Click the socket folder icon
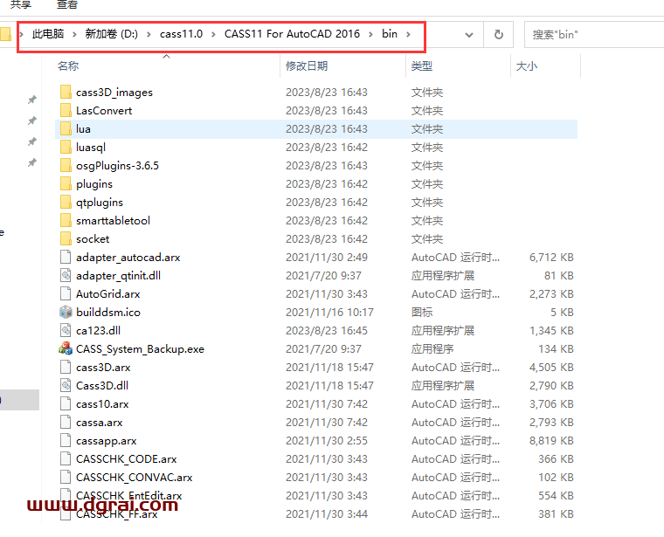664x537 pixels. pos(66,238)
